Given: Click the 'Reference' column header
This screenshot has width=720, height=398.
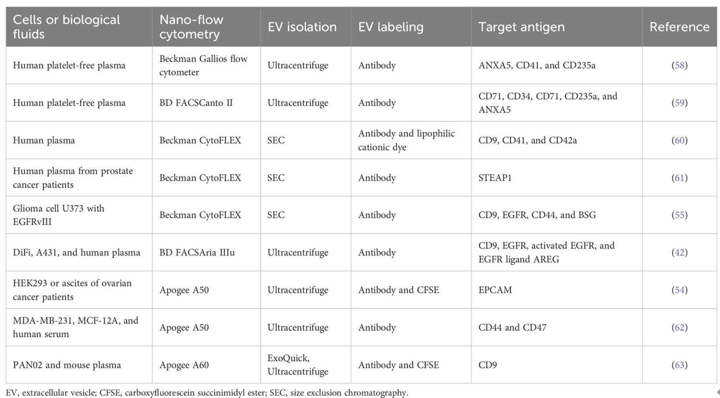Looking at the screenshot, I should coord(679,27).
